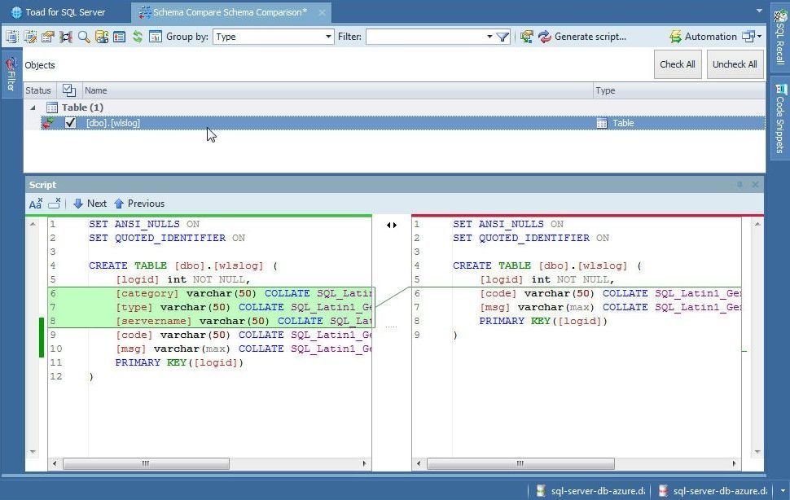Open the status bar dropdown arrow
Screen dimensions: 790x500
(x=783, y=490)
